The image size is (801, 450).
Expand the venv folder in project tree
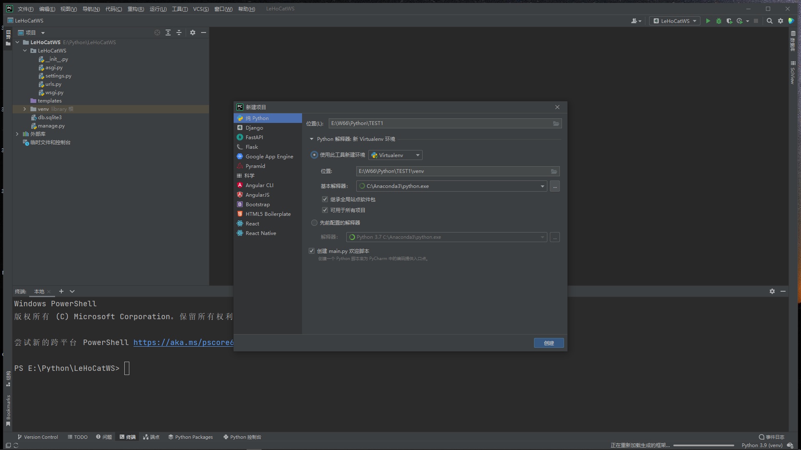(x=25, y=109)
